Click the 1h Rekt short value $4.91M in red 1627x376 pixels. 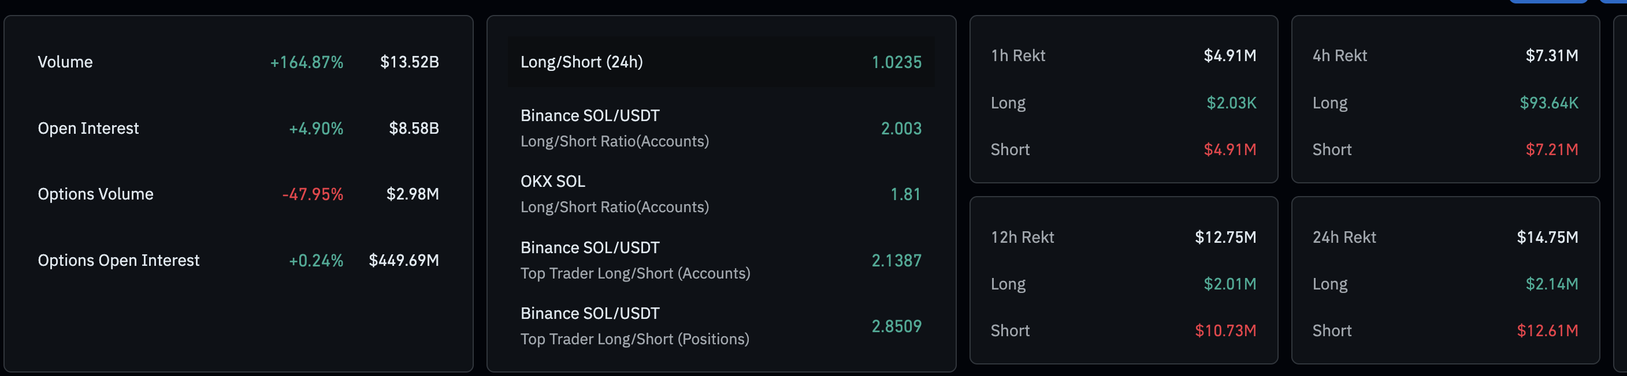[x=1229, y=149]
